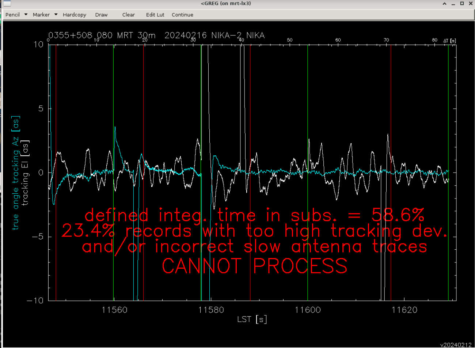Open Edit Lut
The height and width of the screenshot is (348, 475).
[155, 15]
